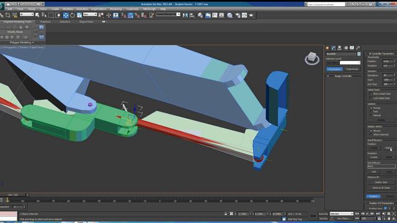This screenshot has height=223, width=397.
Task: Open the Selected dropdown next to Auto Key
Action: pyautogui.click(x=341, y=214)
